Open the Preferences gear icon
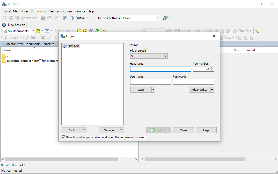 65,18
